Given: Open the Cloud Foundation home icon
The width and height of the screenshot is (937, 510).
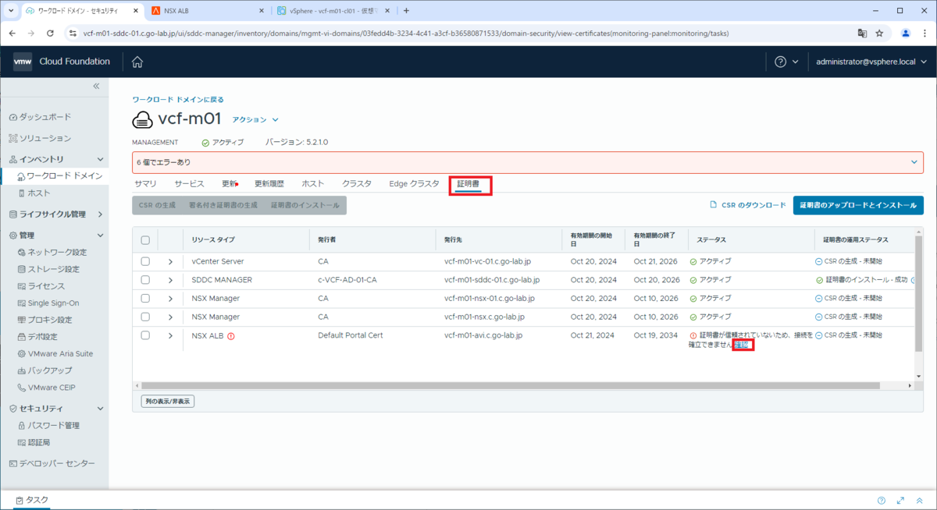Looking at the screenshot, I should pyautogui.click(x=137, y=62).
